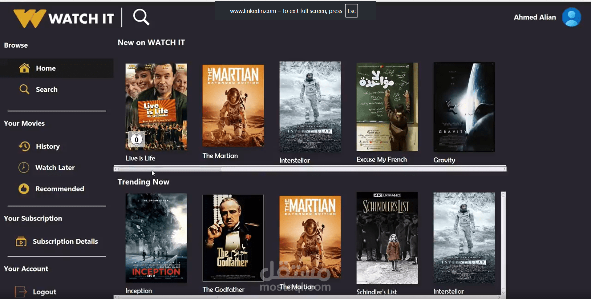
Task: Open The Godfather poster
Action: (233, 238)
